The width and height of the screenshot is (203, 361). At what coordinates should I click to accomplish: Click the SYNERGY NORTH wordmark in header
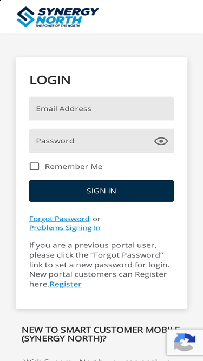tap(67, 16)
